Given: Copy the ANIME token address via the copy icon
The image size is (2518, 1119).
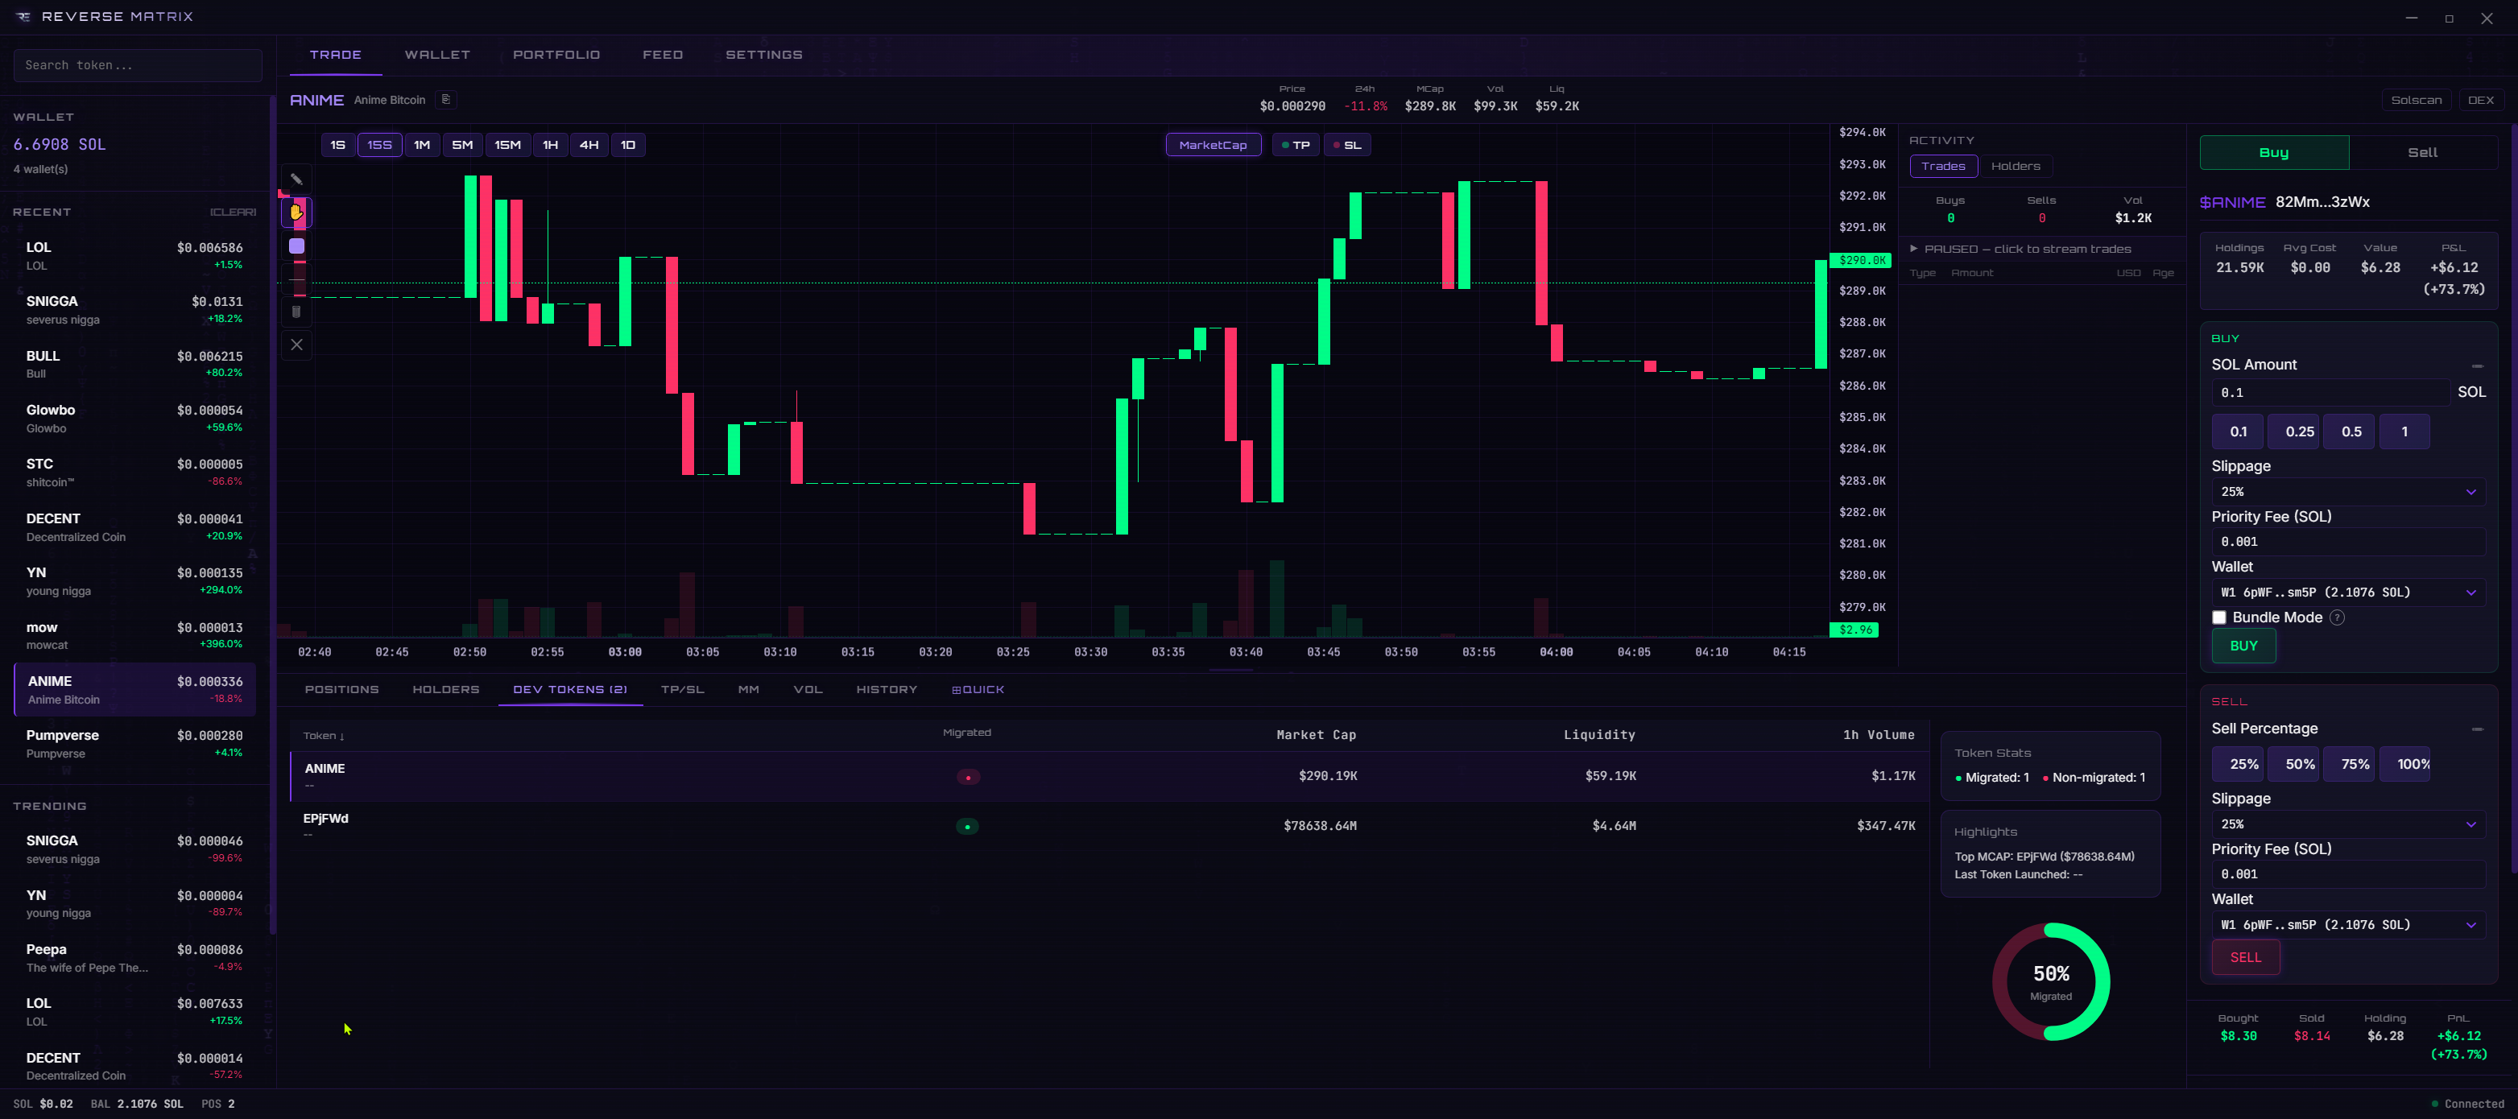Looking at the screenshot, I should (x=446, y=100).
